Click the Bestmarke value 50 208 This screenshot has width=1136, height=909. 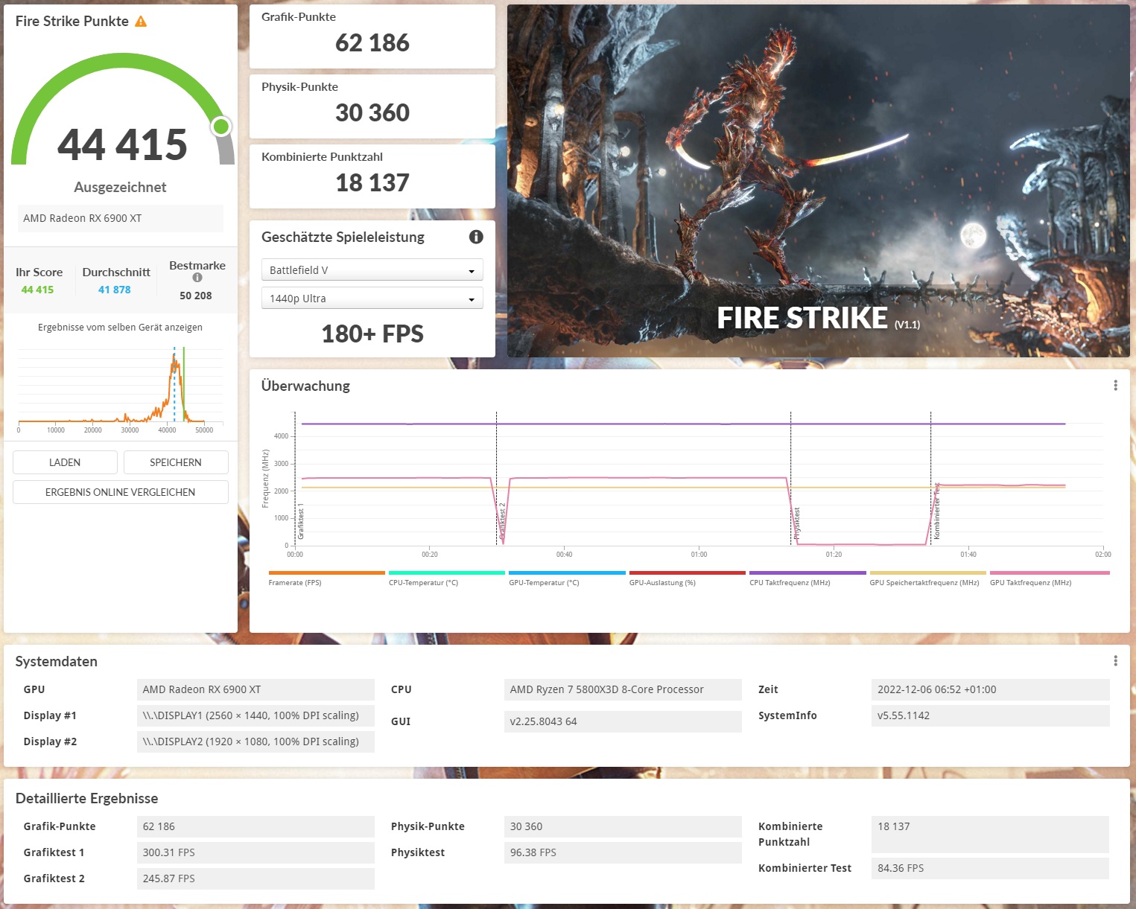[196, 296]
